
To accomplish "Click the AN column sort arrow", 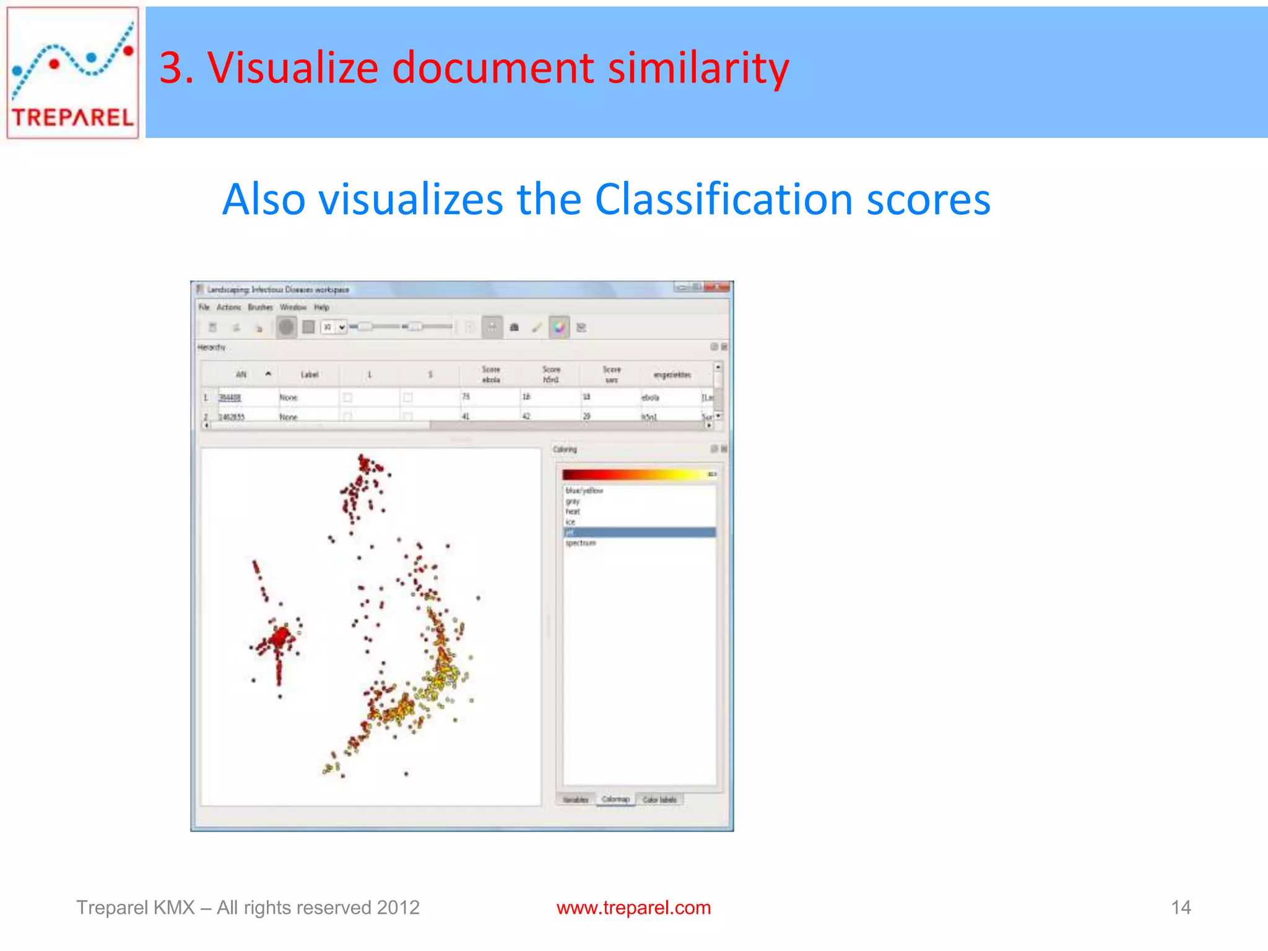I will point(268,374).
